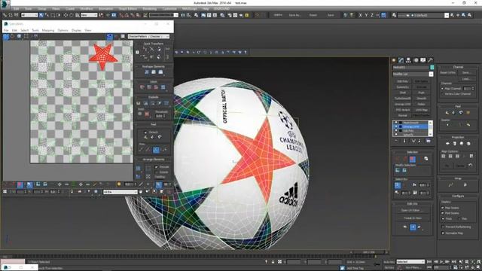Viewport: 482px width, 271px height.
Task: Select the Thick display radio button
Action: click(x=443, y=219)
